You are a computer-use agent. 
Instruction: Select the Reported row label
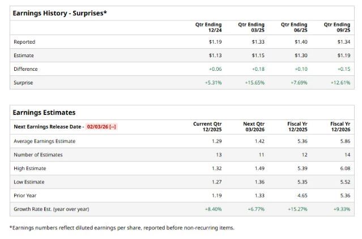click(24, 42)
